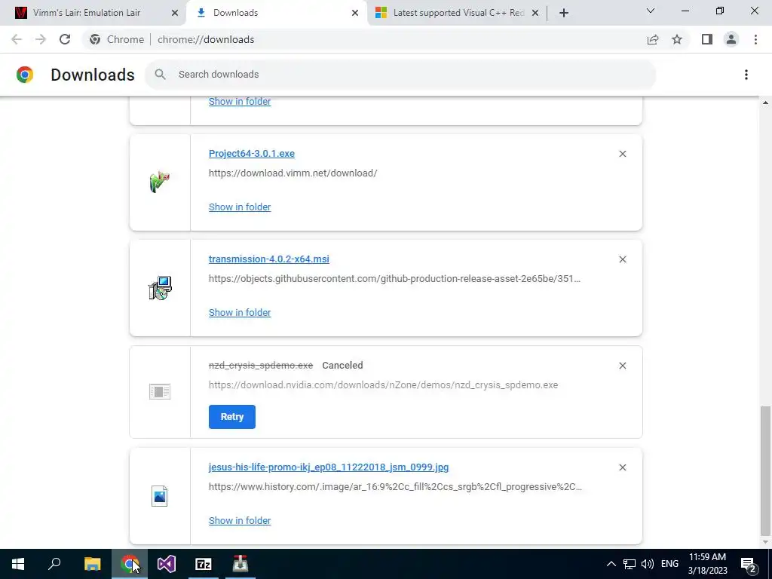The image size is (772, 579).
Task: Click the download.nvidia.com URL text
Action: [384, 385]
